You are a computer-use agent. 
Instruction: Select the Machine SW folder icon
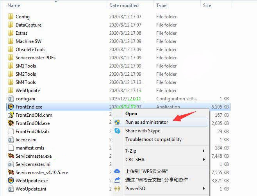point(11,41)
